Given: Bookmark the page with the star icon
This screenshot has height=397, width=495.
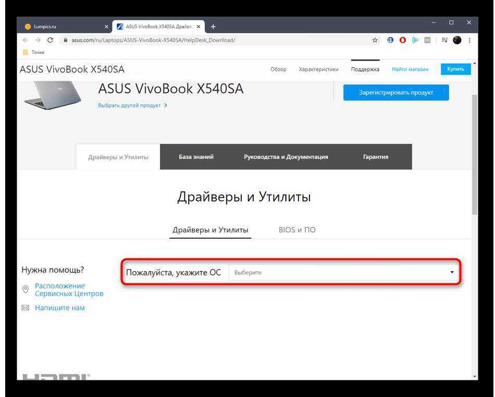Looking at the screenshot, I should coord(375,40).
